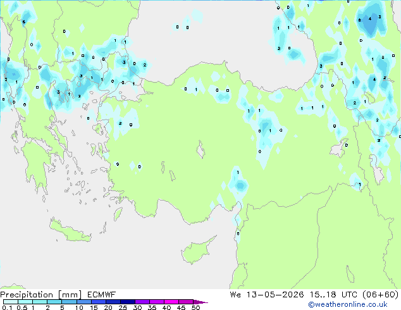This screenshot has height=310, width=401.
Task: Click the island of Cyprus on the map
Action: pyautogui.click(x=197, y=251)
